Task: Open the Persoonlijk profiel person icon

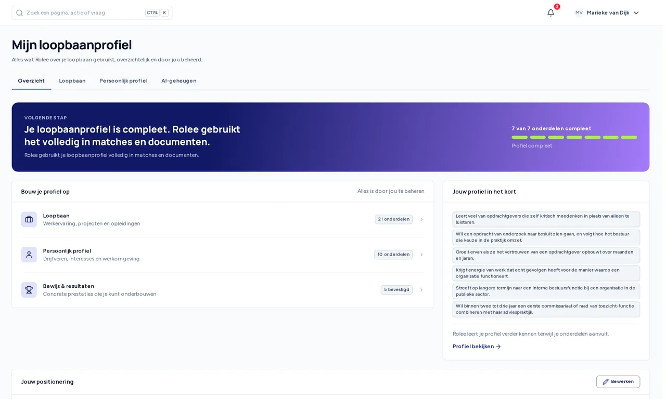Action: [x=29, y=255]
